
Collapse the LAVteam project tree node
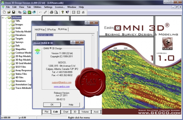[2, 18]
